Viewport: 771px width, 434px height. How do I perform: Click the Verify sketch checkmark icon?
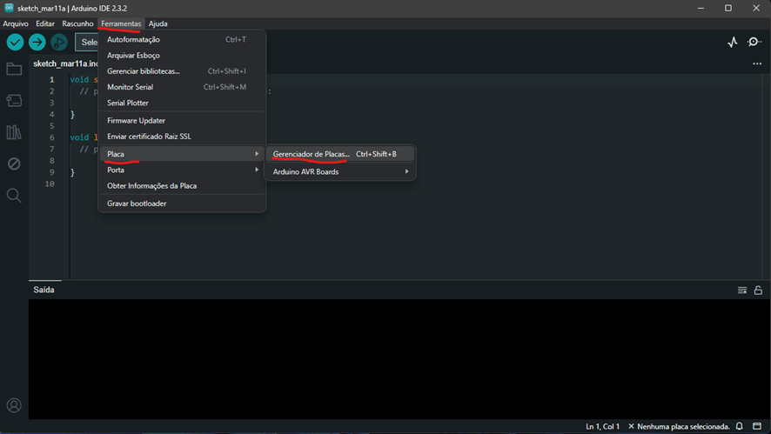15,42
